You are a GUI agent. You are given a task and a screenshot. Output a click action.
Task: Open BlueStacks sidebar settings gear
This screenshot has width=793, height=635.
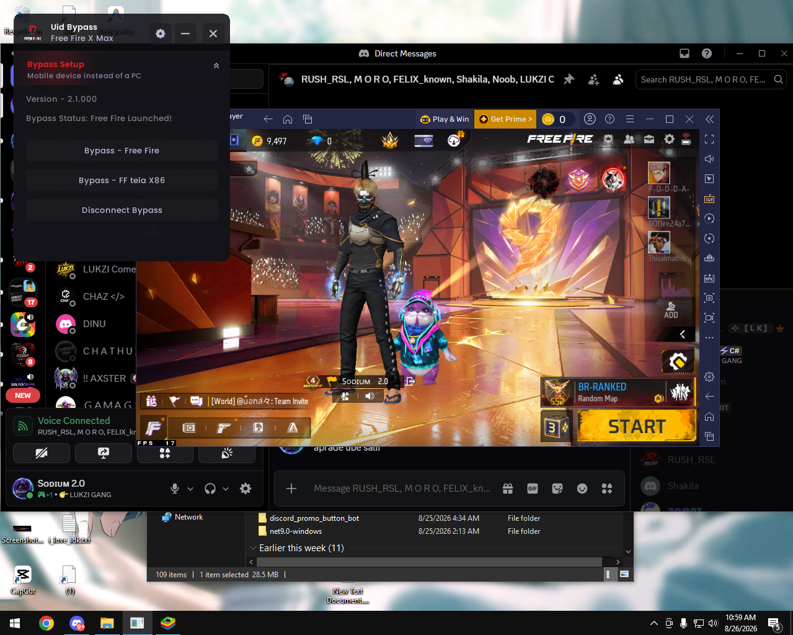(x=709, y=377)
